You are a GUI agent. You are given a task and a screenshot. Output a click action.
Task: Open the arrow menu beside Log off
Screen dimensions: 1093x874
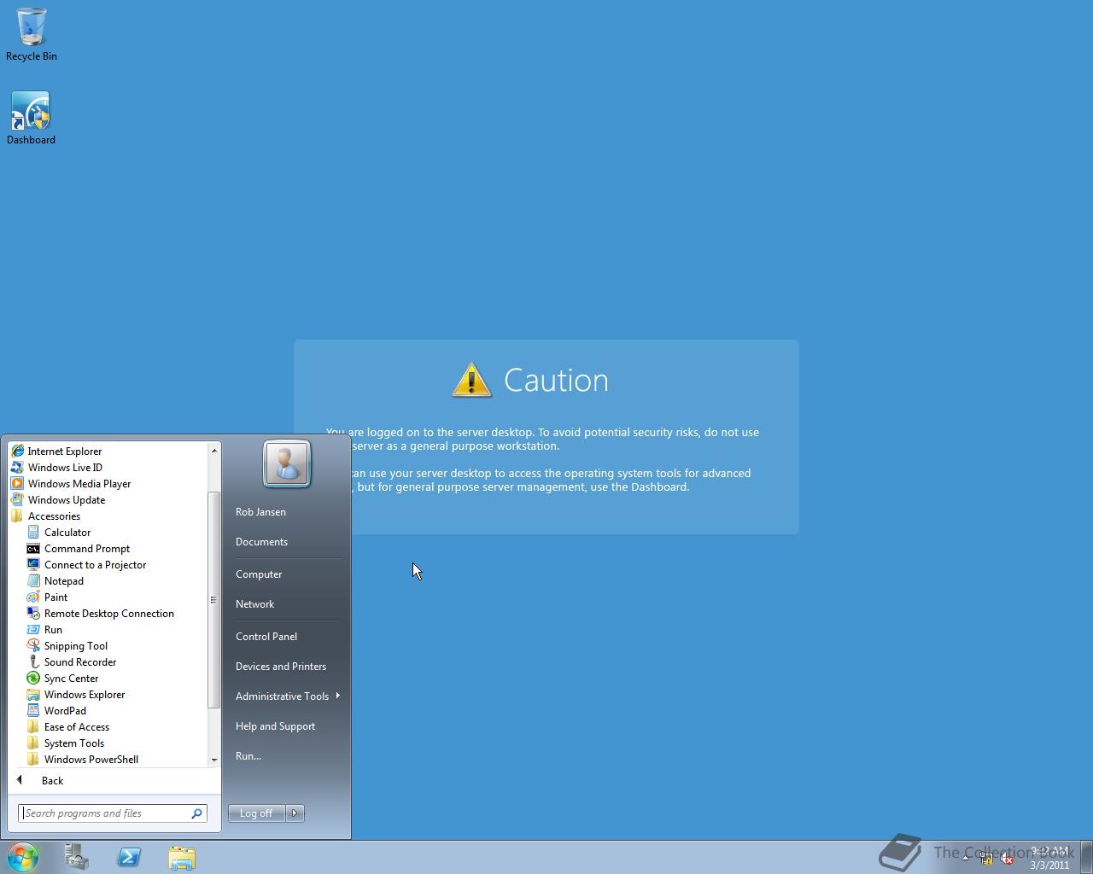click(x=295, y=813)
